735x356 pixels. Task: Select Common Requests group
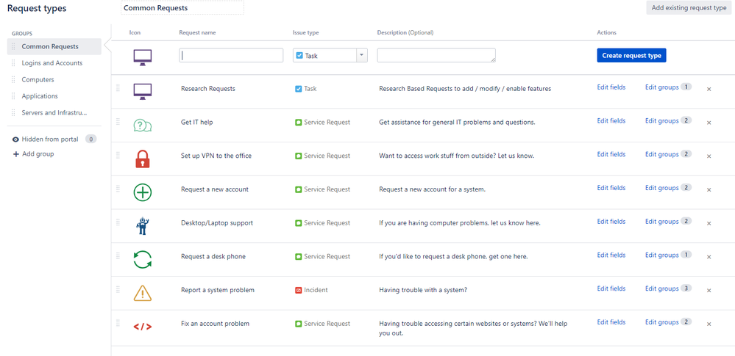[54, 47]
